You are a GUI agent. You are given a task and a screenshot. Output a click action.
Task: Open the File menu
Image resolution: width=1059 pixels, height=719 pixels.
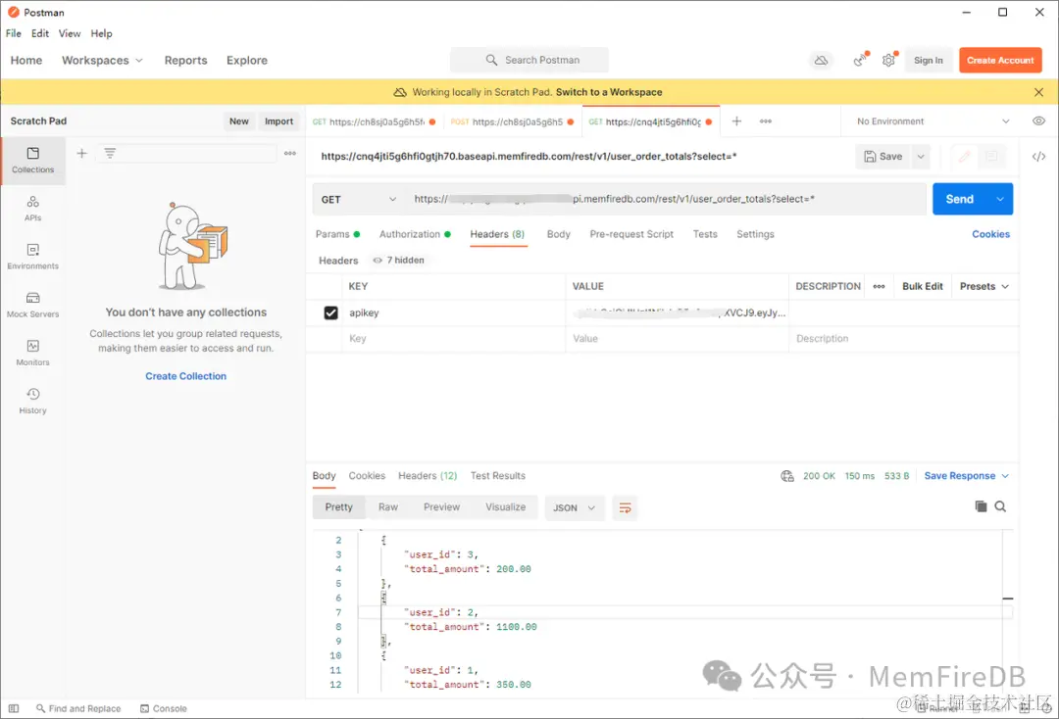click(14, 33)
